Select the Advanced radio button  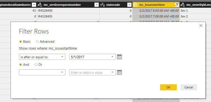tap(37, 42)
